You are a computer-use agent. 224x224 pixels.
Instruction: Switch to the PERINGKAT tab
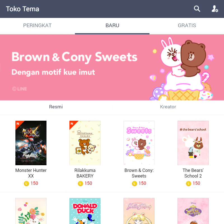point(38,25)
